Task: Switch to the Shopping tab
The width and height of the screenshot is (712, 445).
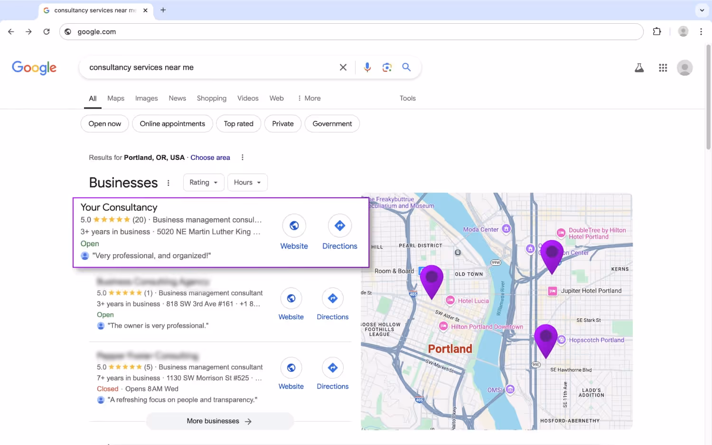Action: tap(212, 98)
